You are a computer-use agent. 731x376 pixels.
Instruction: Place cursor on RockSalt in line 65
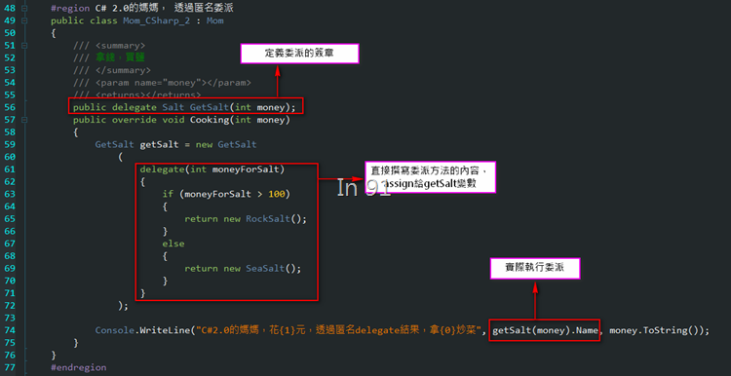(x=268, y=219)
